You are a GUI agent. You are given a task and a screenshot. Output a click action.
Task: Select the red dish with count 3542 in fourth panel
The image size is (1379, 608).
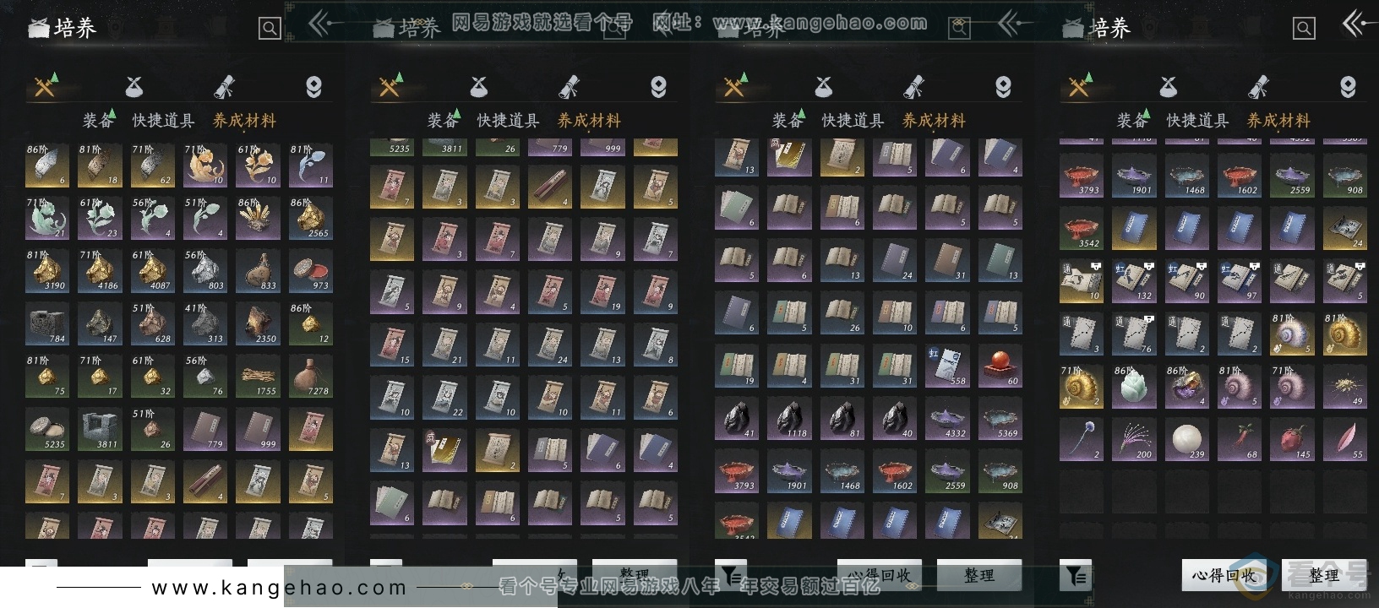[1082, 229]
